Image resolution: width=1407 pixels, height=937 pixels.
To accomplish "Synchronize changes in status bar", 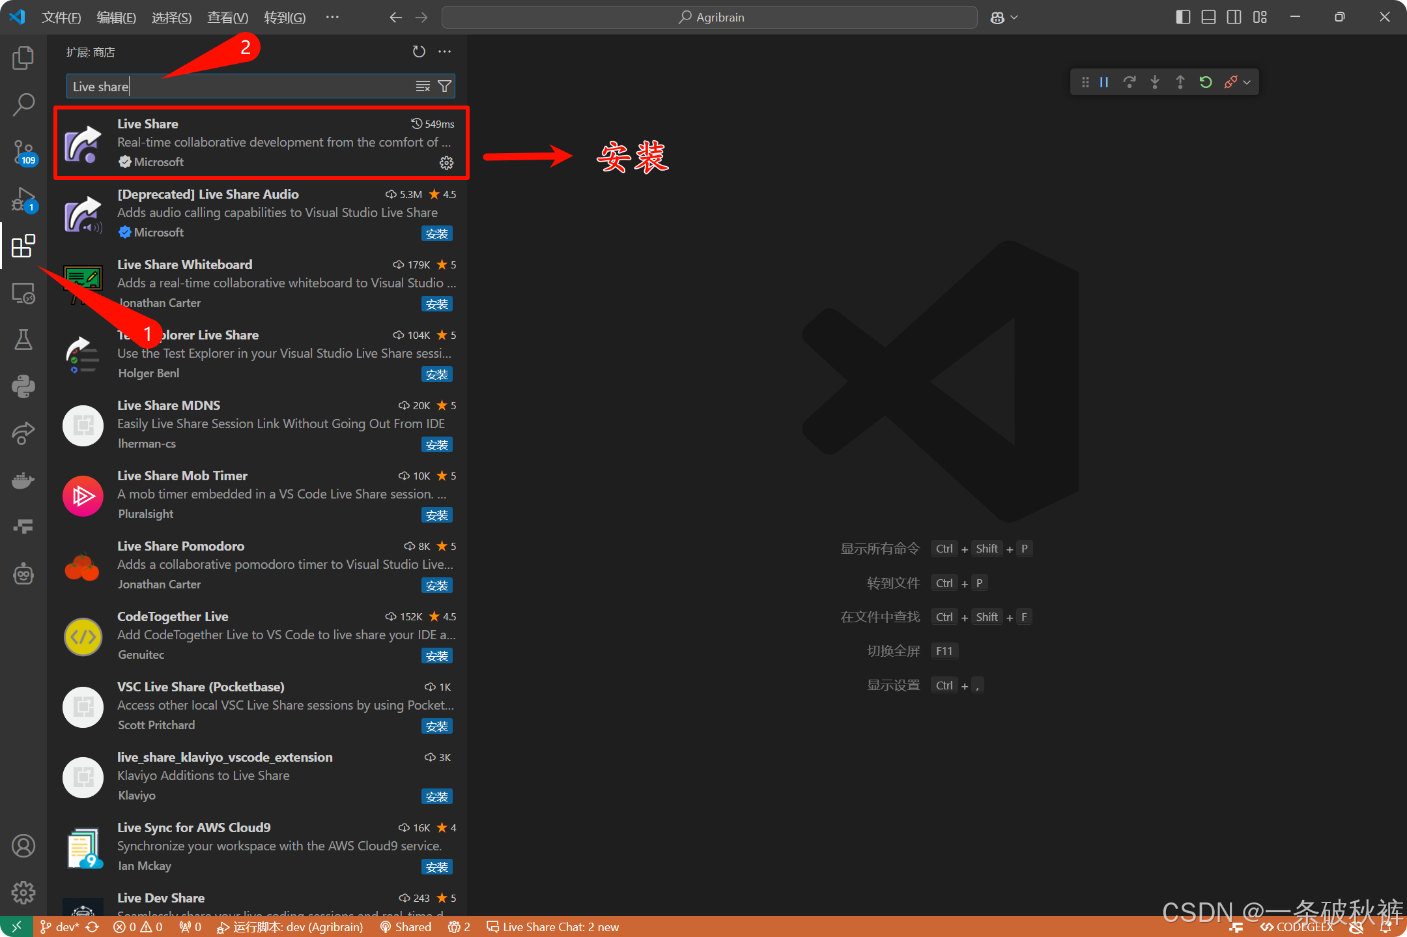I will click(x=92, y=927).
